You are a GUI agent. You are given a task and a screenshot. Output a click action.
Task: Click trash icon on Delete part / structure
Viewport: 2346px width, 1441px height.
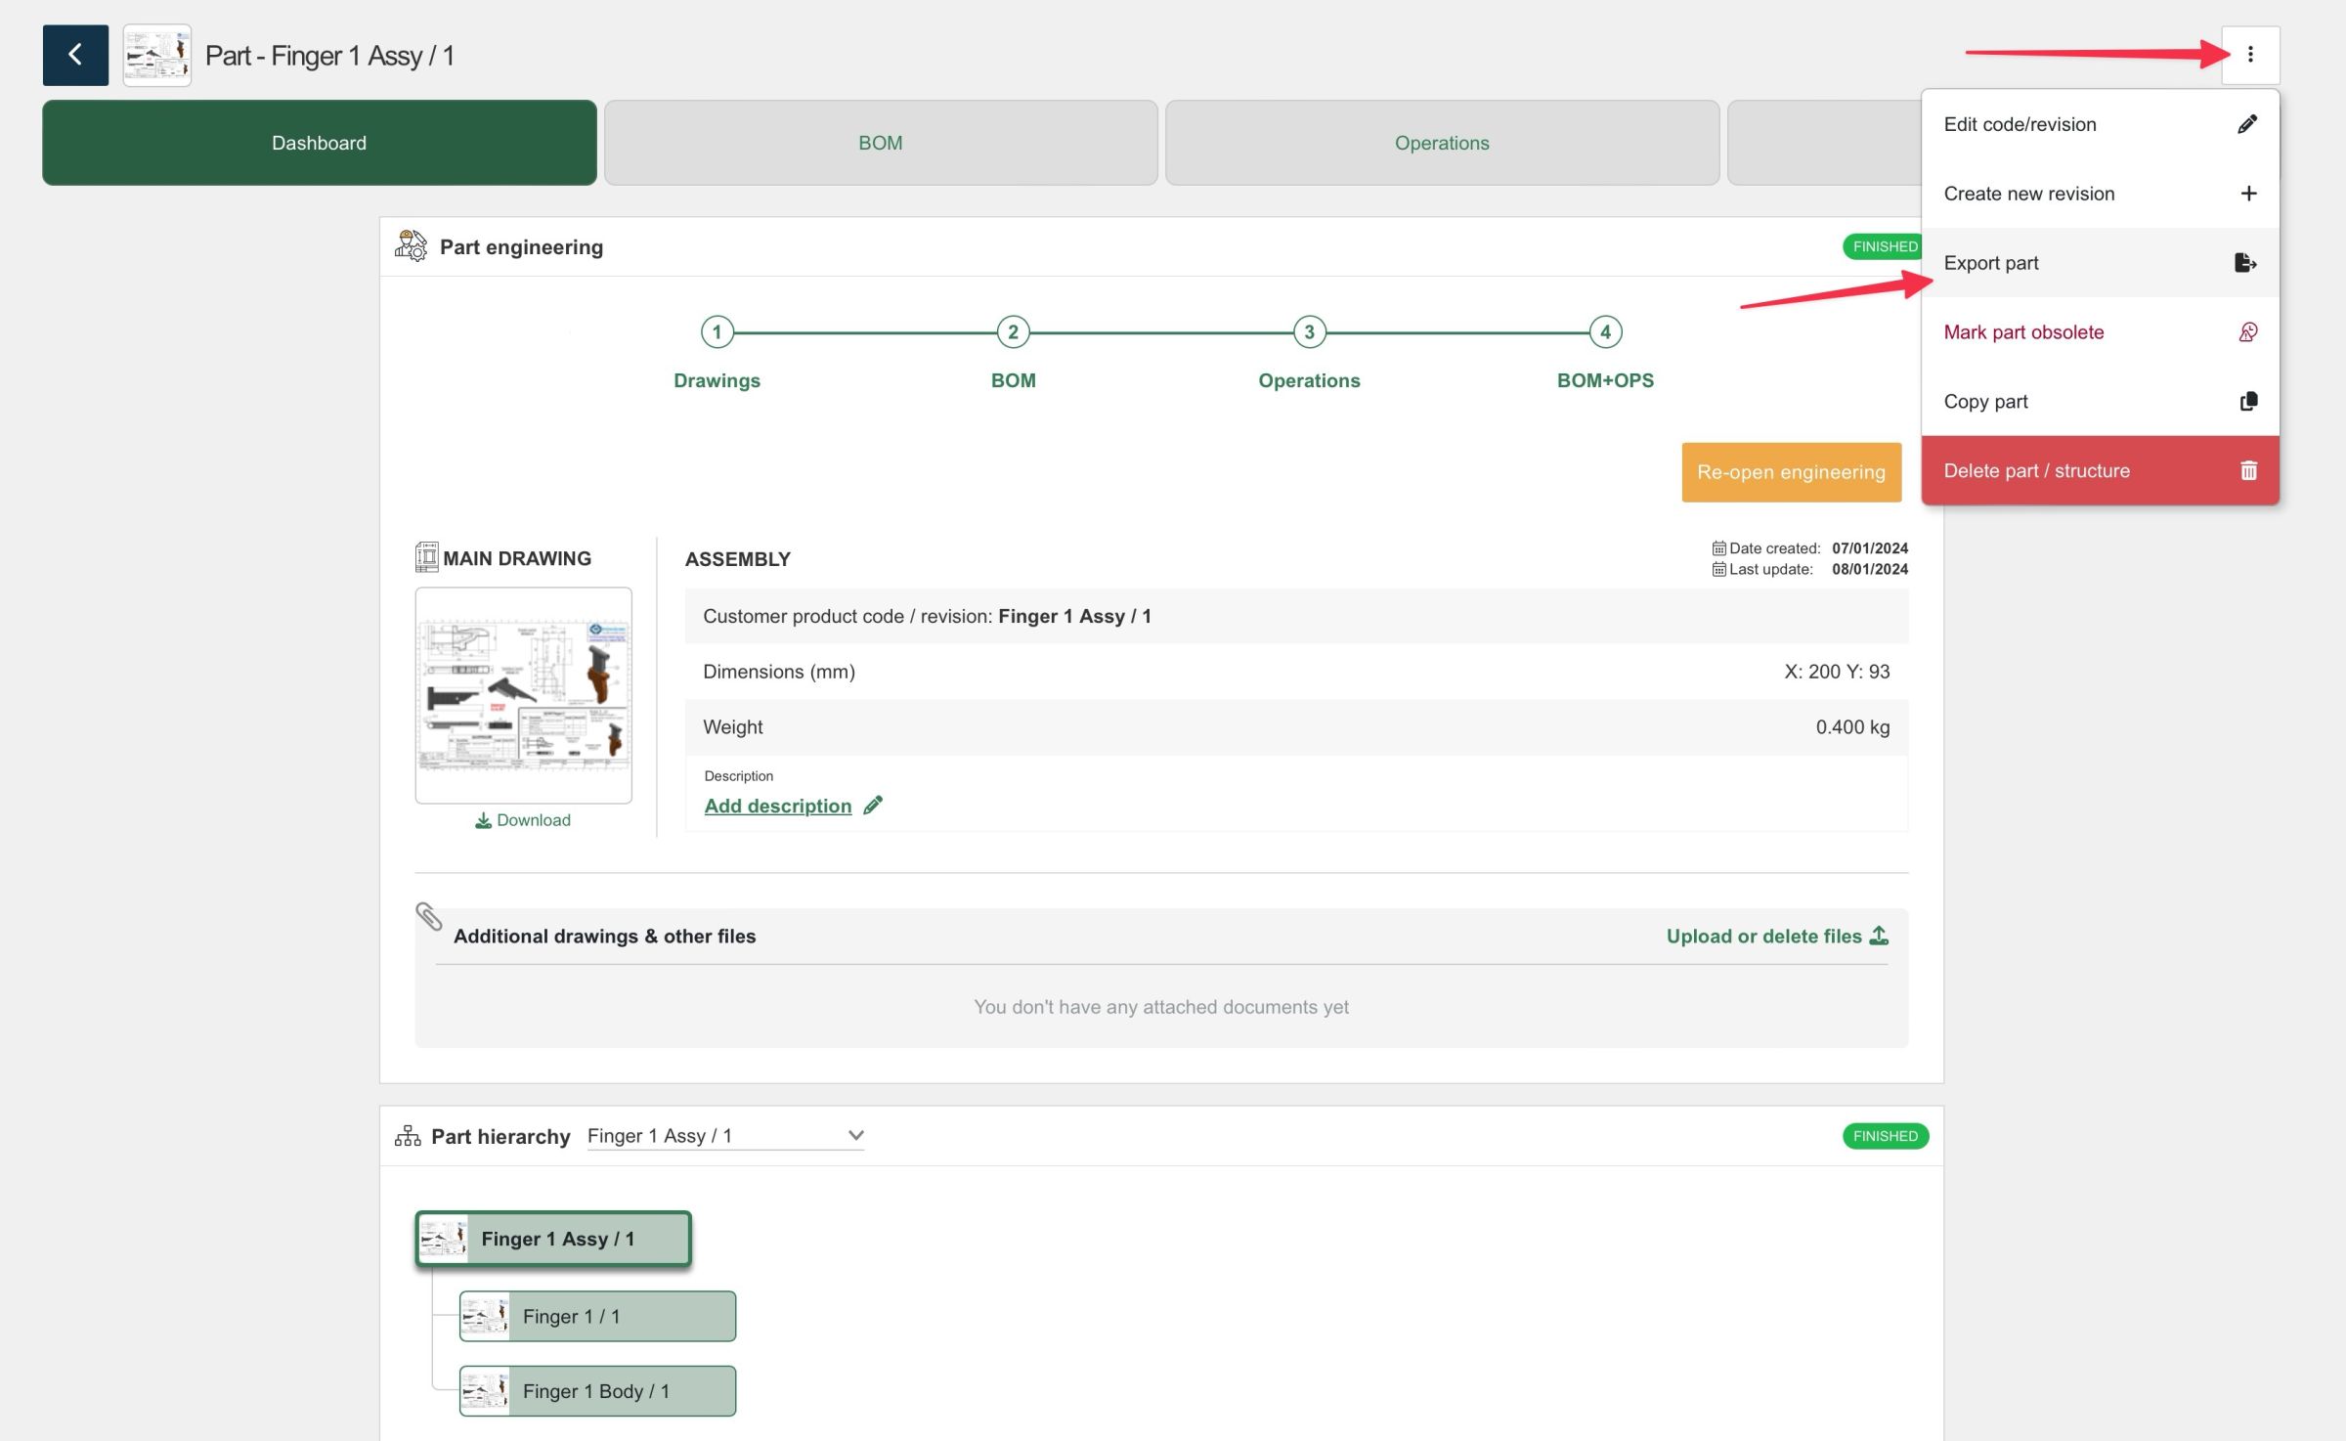coord(2247,471)
